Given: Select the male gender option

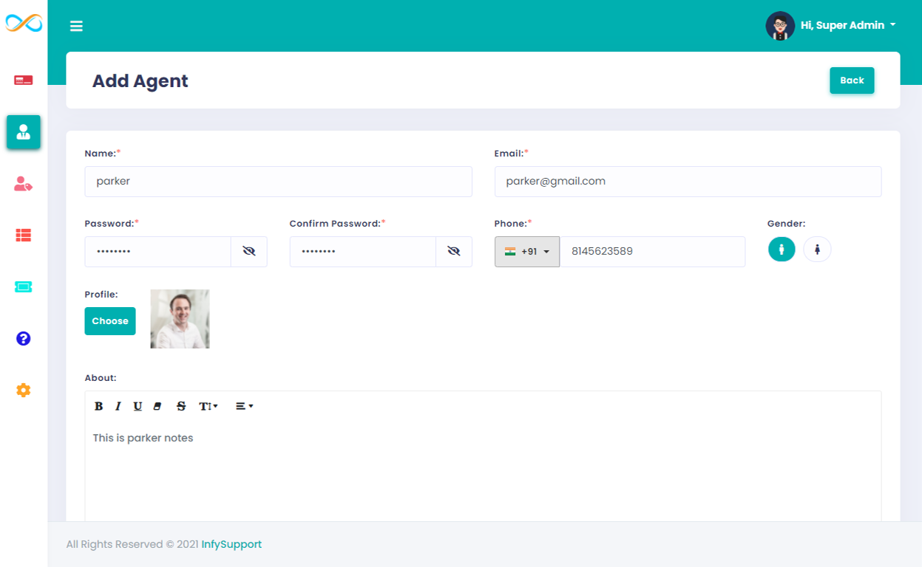Looking at the screenshot, I should [x=782, y=250].
